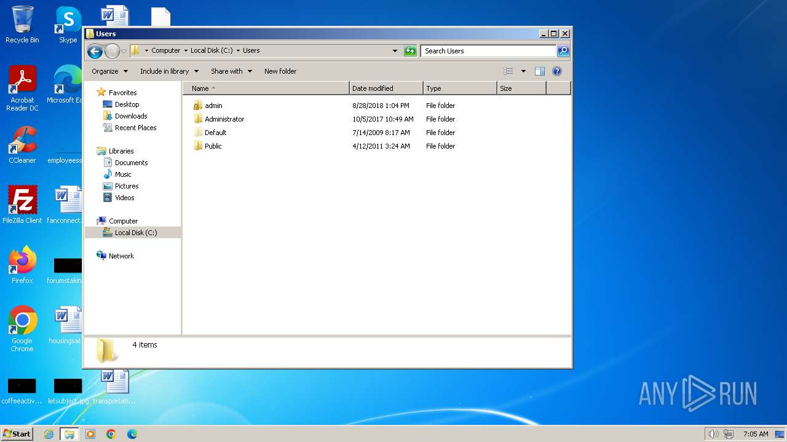The image size is (787, 442).
Task: Open Pictures library
Action: point(127,186)
